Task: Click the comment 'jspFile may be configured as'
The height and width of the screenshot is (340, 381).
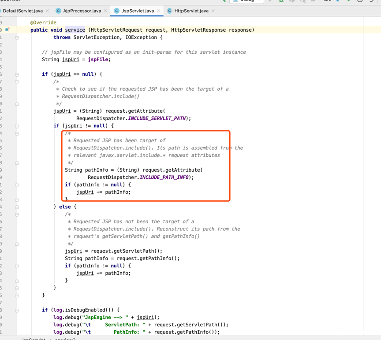Action: coord(144,52)
